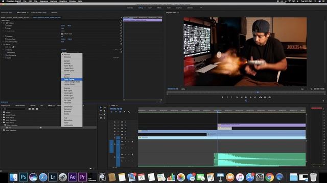
Task: Select the Type tool
Action: coord(105,117)
